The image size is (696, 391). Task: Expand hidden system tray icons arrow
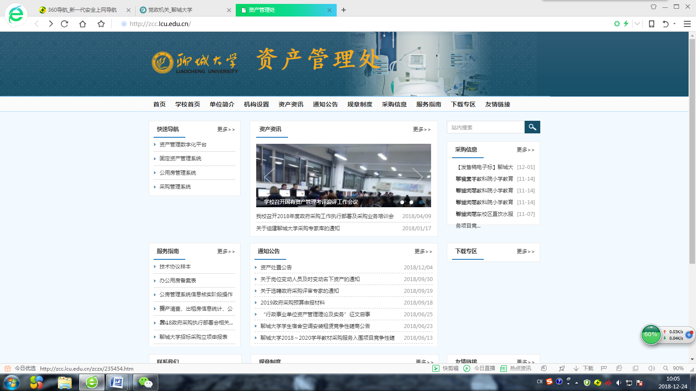point(576,383)
